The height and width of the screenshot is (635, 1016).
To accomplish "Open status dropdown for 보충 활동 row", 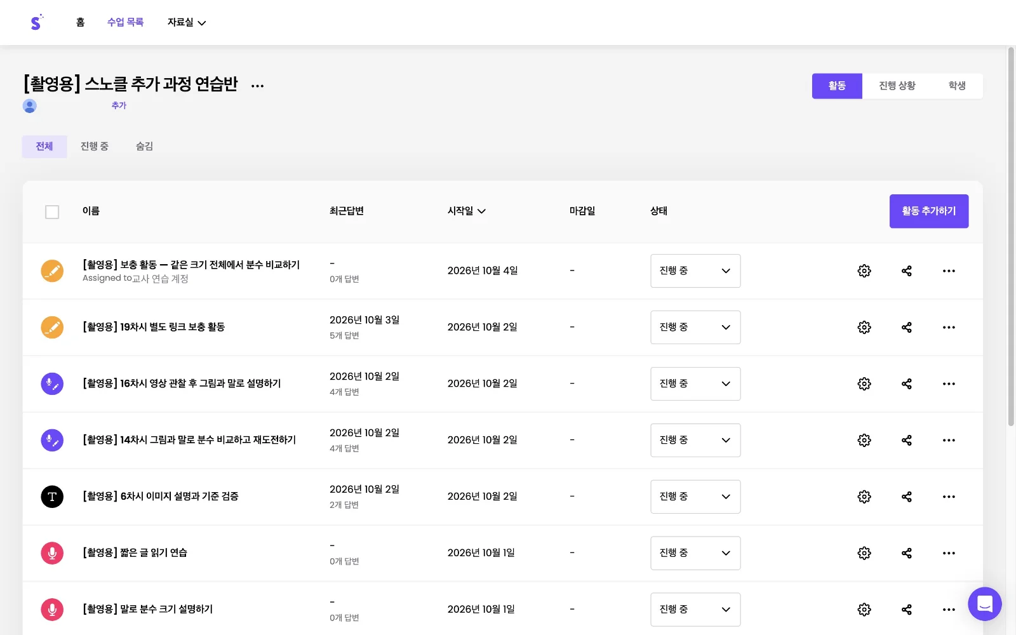I will click(x=695, y=271).
